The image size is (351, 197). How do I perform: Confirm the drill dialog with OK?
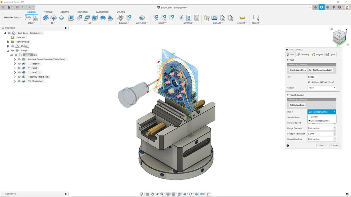coord(321,145)
